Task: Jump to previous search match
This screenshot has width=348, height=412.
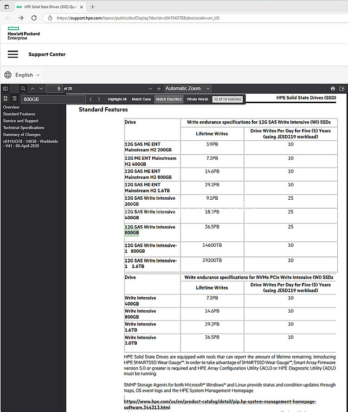Action: pyautogui.click(x=90, y=99)
